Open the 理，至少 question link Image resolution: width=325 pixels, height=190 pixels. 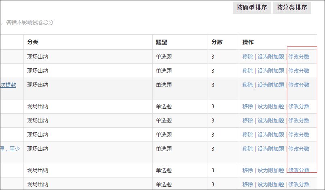(x=10, y=149)
